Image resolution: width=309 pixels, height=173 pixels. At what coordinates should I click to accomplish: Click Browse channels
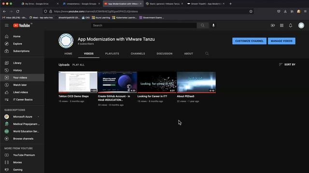click(22, 139)
